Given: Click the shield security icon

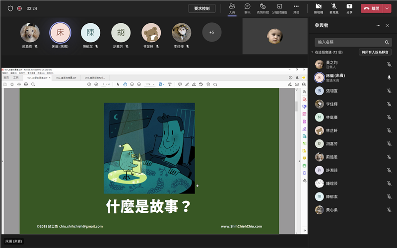Looking at the screenshot, I should click(10, 8).
